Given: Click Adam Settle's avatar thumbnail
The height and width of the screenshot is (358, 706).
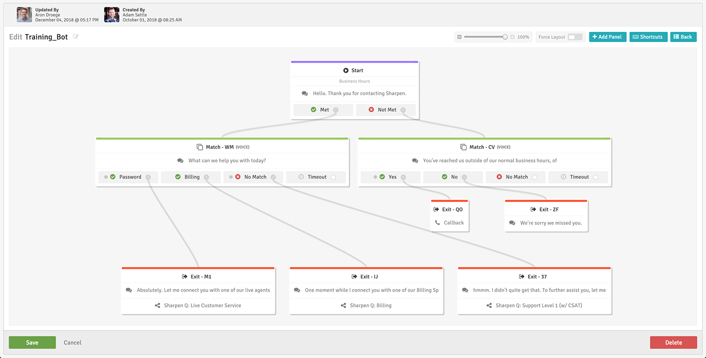Looking at the screenshot, I should point(112,15).
